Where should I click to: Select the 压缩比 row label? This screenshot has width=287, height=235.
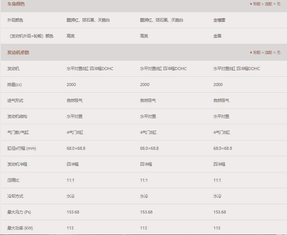click(13, 180)
